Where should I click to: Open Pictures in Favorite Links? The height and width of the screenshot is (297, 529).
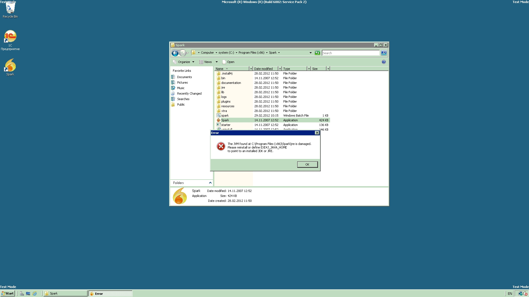182,82
